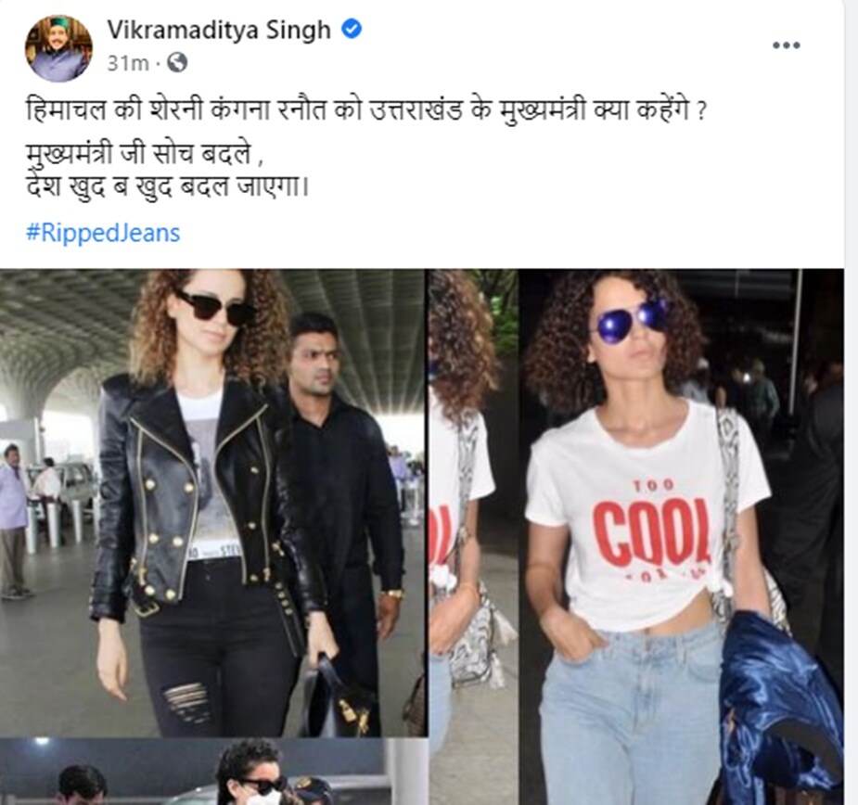The image size is (858, 805).
Task: Click the ripped knee of the black jeans
Action: (185, 701)
